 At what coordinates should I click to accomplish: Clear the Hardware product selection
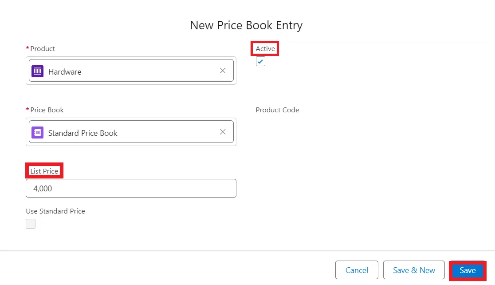223,71
